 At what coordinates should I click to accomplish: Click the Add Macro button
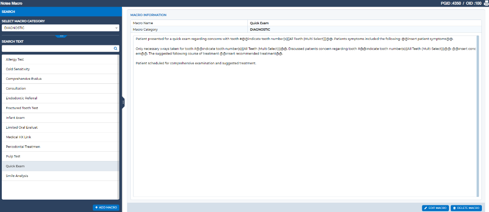[x=106, y=207]
